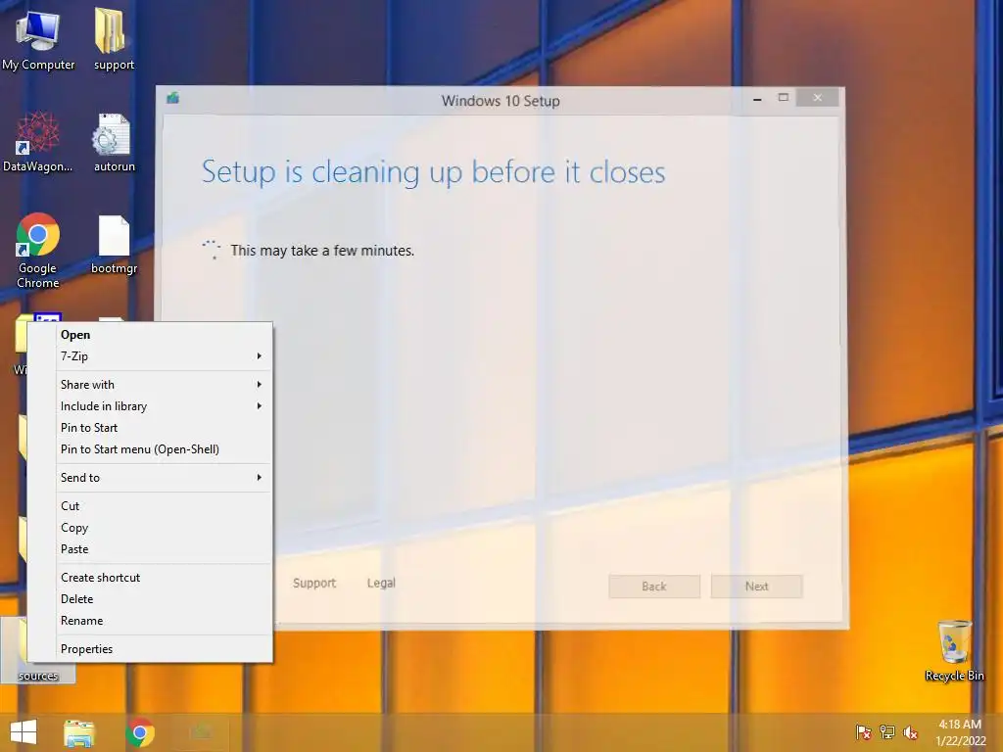Select the bootmgr file icon
Image resolution: width=1003 pixels, height=752 pixels.
point(114,246)
